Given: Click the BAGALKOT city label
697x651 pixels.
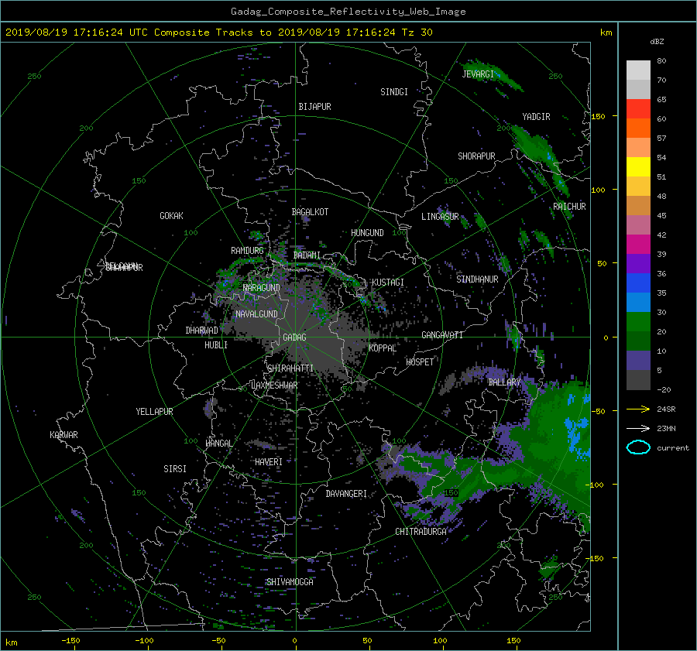Looking at the screenshot, I should 310,212.
